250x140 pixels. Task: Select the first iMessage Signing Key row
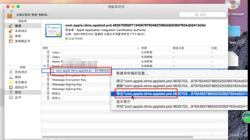(76, 84)
